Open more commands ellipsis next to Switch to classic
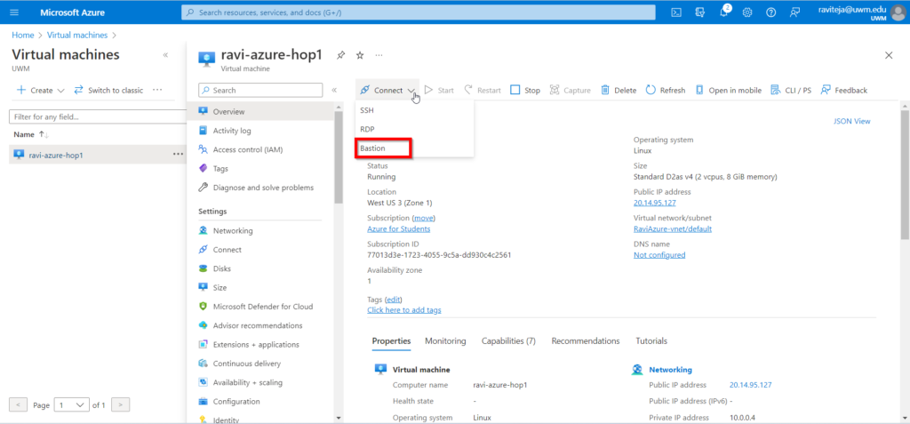The image size is (910, 424). pyautogui.click(x=157, y=90)
